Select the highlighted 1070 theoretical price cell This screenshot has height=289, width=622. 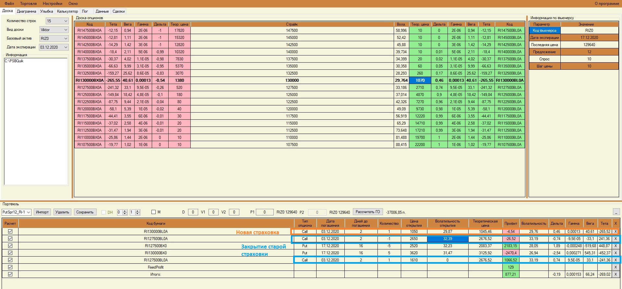pyautogui.click(x=420, y=80)
